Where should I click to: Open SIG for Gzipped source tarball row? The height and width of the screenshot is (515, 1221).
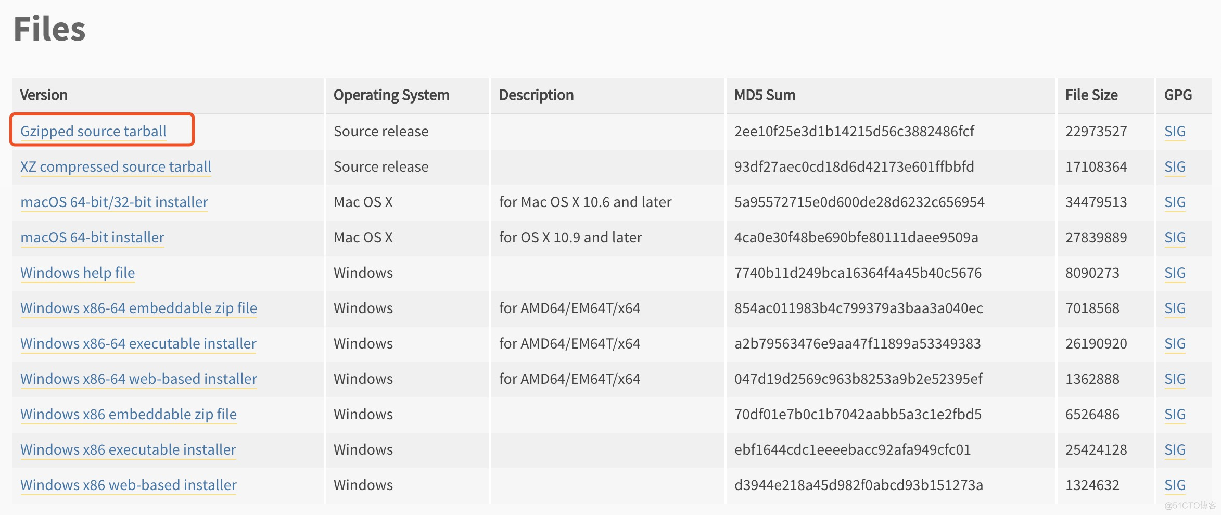point(1175,132)
